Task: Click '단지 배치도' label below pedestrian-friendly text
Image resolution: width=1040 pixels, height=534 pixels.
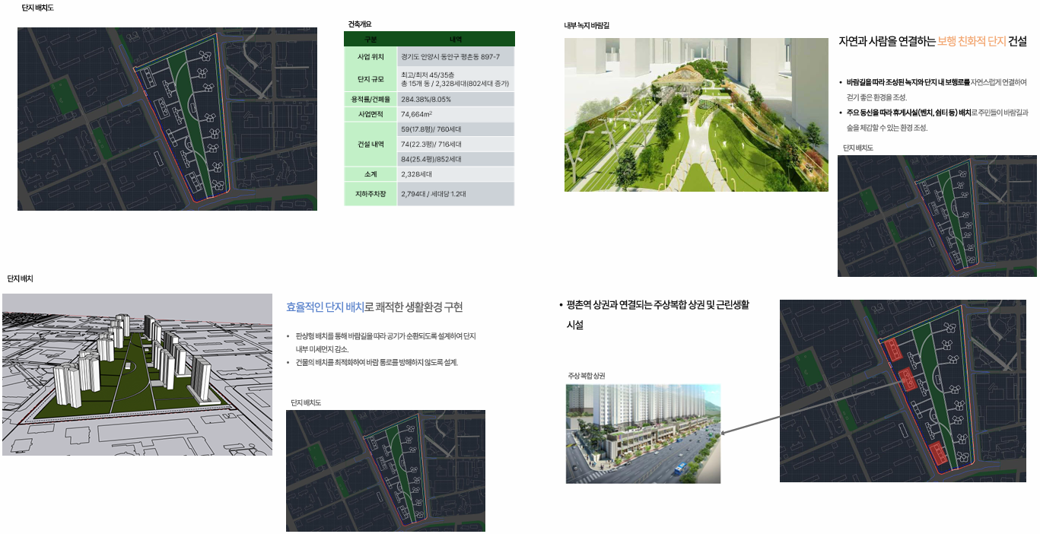Action: [x=858, y=148]
